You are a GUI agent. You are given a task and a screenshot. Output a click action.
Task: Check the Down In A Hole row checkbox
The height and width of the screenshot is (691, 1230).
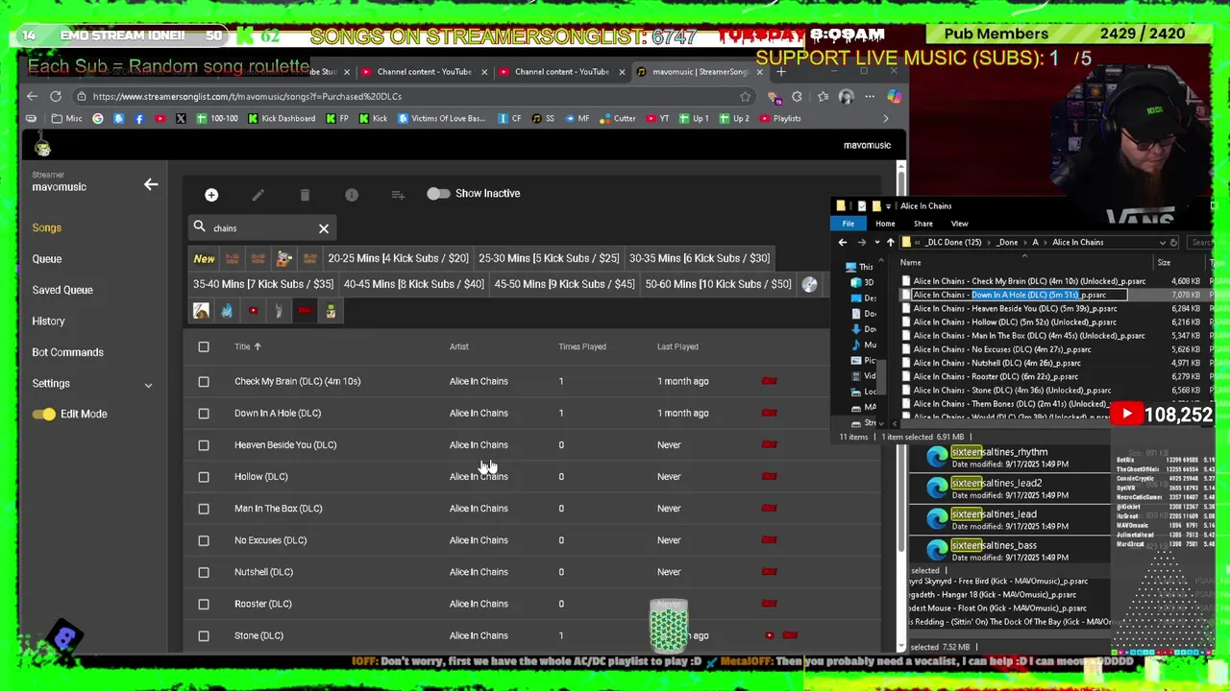204,413
